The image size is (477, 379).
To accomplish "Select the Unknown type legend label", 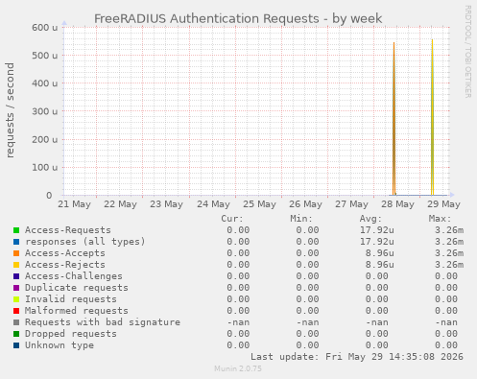I will tap(60, 345).
